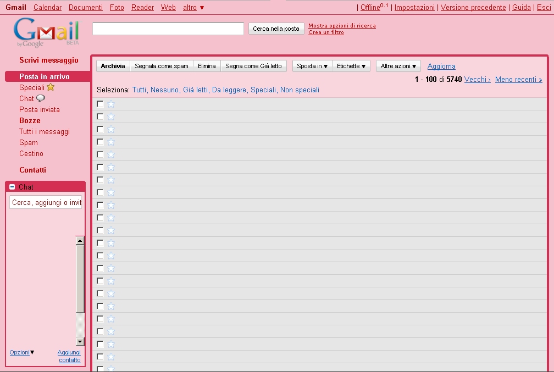Check the fifth message row's checkbox
Image resolution: width=554 pixels, height=372 pixels.
(x=100, y=154)
